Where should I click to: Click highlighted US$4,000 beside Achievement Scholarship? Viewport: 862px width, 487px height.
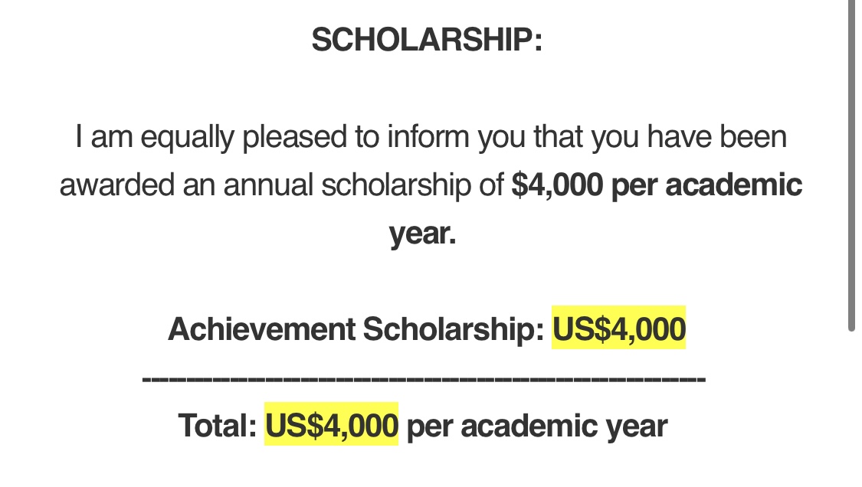619,328
